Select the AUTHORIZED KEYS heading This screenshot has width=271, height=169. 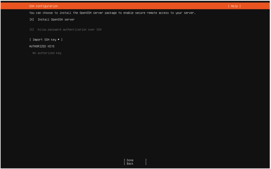point(42,46)
